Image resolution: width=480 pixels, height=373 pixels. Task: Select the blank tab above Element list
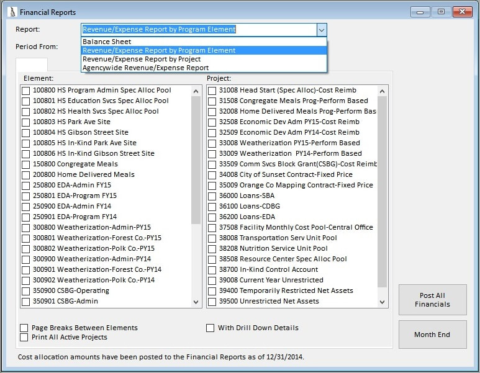click(x=32, y=65)
